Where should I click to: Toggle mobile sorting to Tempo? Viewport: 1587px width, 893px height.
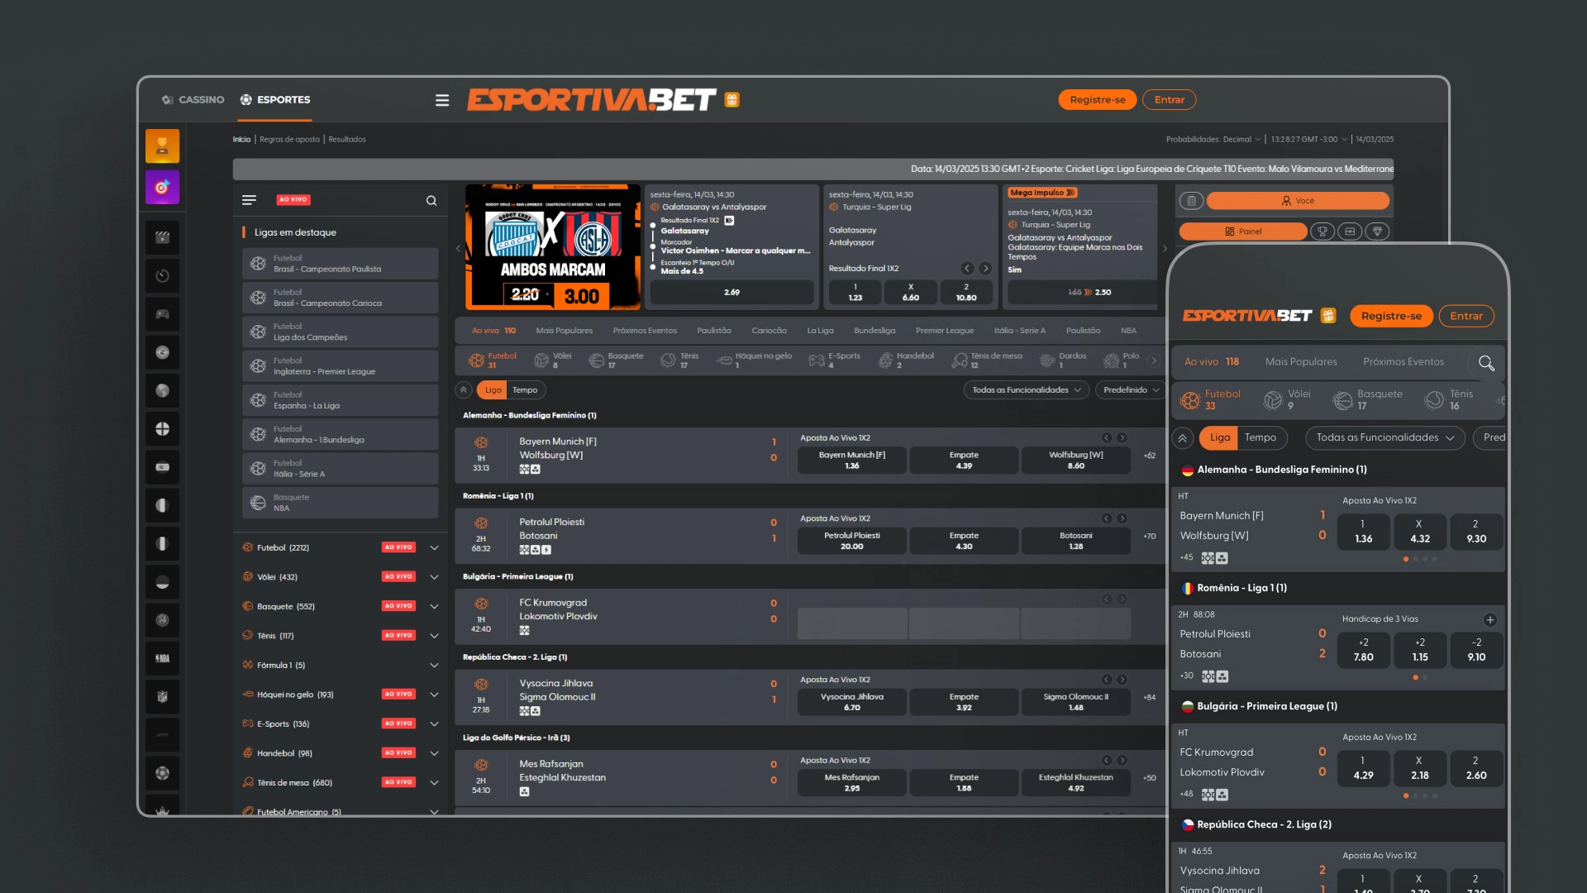[x=1260, y=437]
